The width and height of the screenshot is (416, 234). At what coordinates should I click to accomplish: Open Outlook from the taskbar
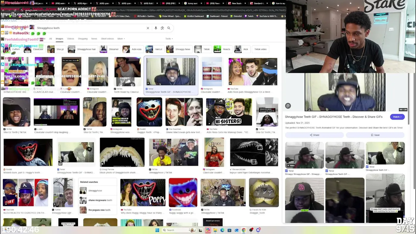237,230
